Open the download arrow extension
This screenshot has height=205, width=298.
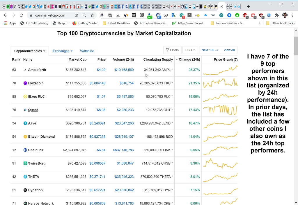pos(118,15)
